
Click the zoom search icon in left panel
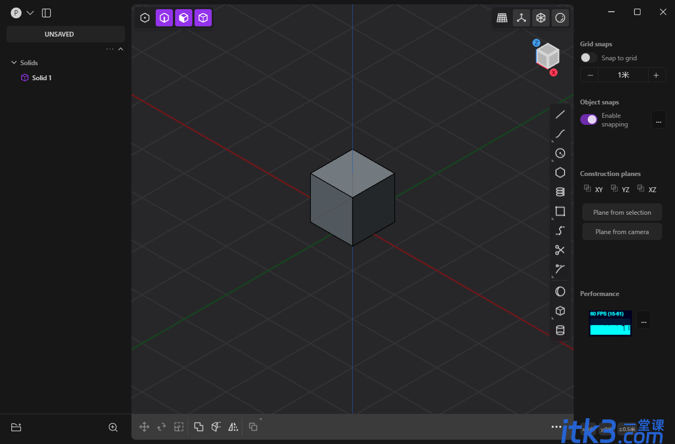pos(113,427)
